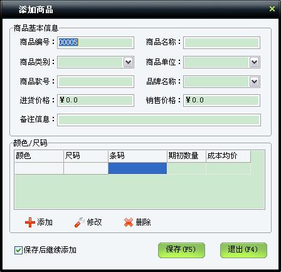281x272 pixels.
Task: Click the 成本均价 column header
Action: [x=228, y=156]
